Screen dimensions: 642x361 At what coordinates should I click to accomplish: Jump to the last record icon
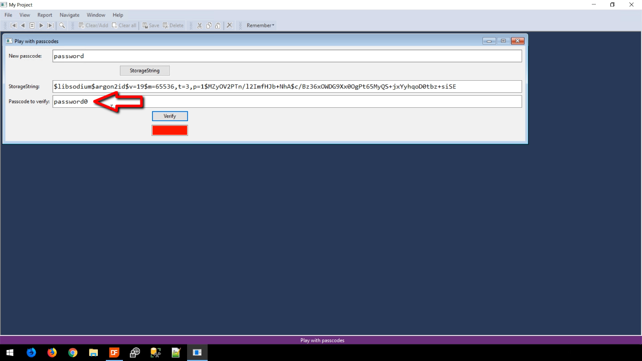pos(50,26)
